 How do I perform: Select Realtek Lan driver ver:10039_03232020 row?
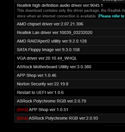70,32
